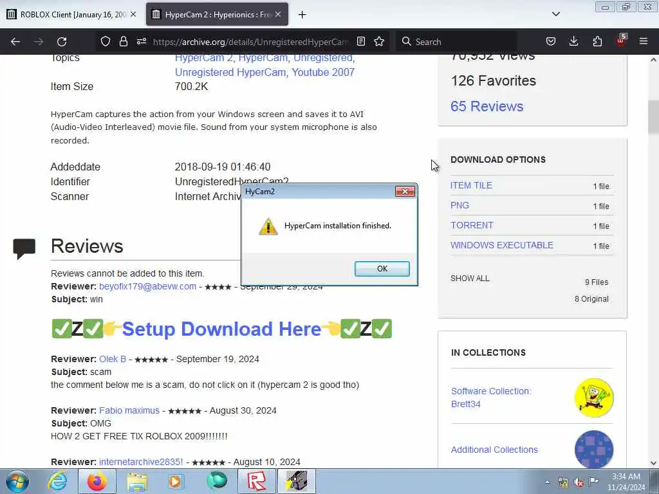The image size is (659, 494).
Task: Reload the page with refresh icon
Action: pyautogui.click(x=62, y=42)
